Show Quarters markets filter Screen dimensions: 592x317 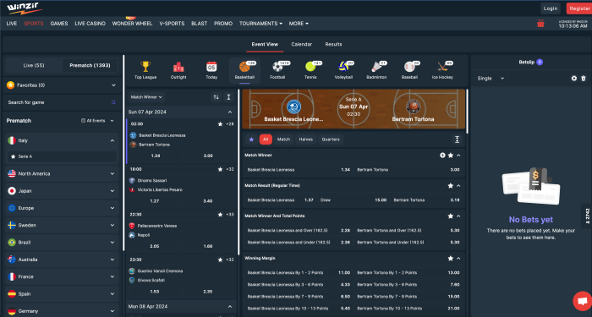pos(331,139)
